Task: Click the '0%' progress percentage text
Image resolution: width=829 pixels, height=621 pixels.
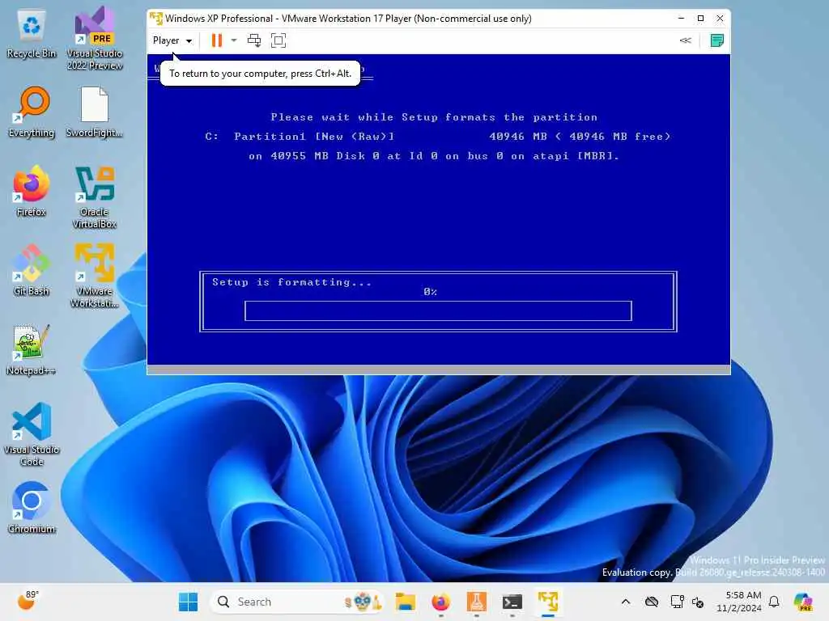Action: (x=431, y=291)
